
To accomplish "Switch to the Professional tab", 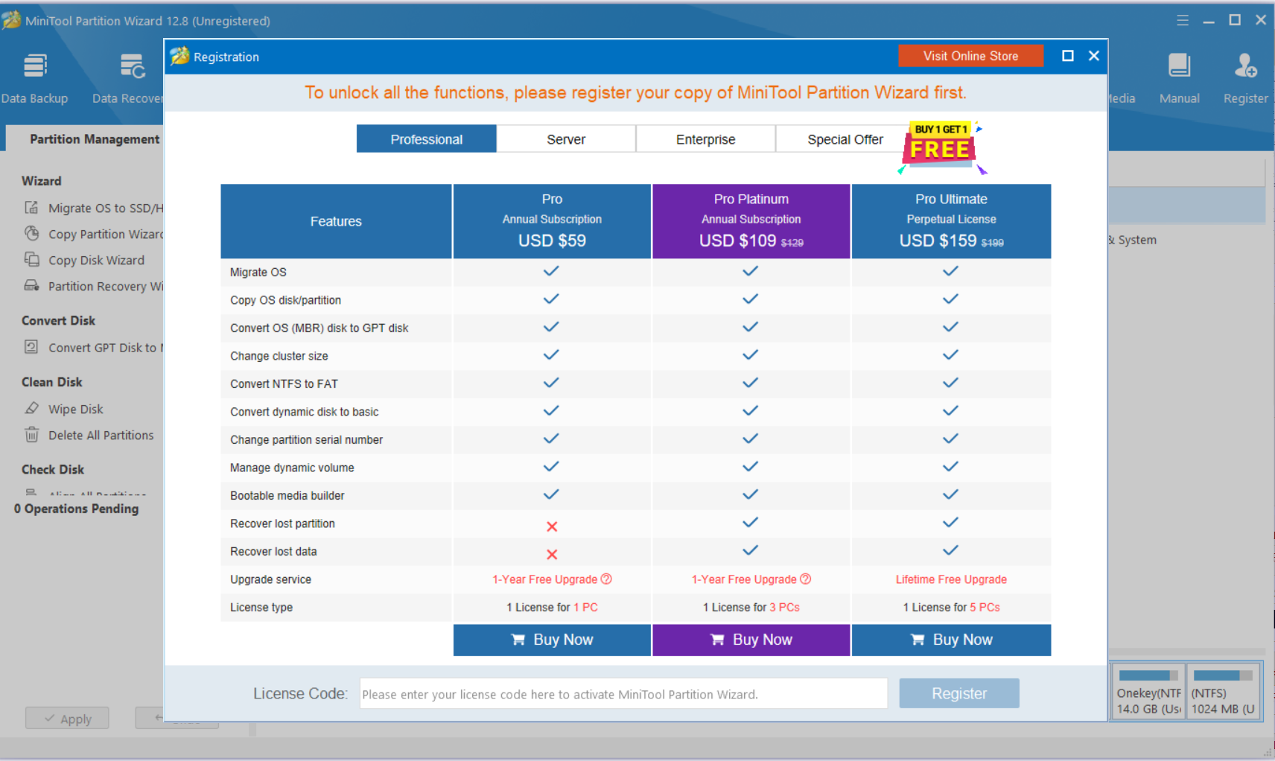I will [427, 139].
